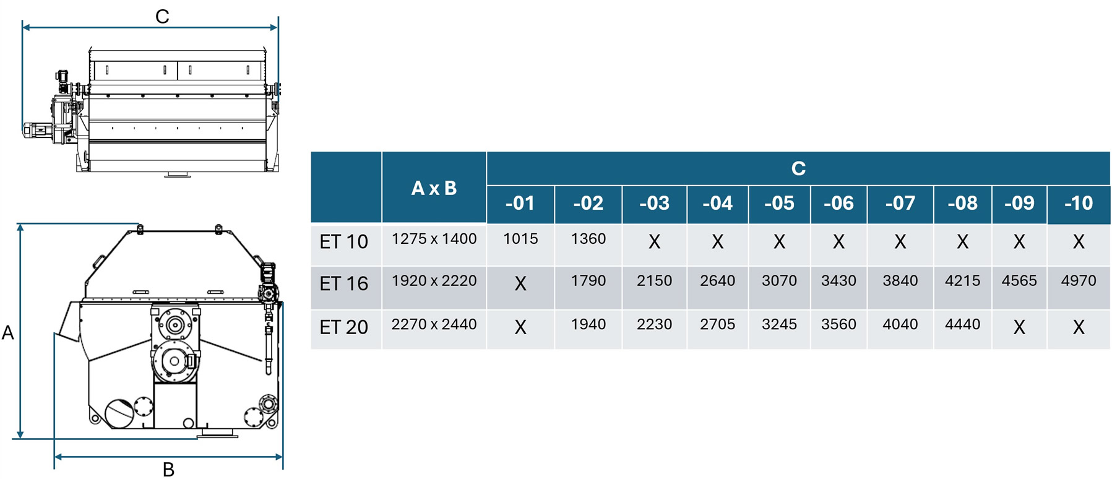The image size is (1112, 479).
Task: Select the C header in the table
Action: 798,168
